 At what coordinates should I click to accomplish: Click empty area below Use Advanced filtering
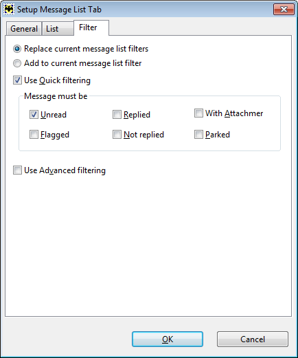click(x=148, y=245)
